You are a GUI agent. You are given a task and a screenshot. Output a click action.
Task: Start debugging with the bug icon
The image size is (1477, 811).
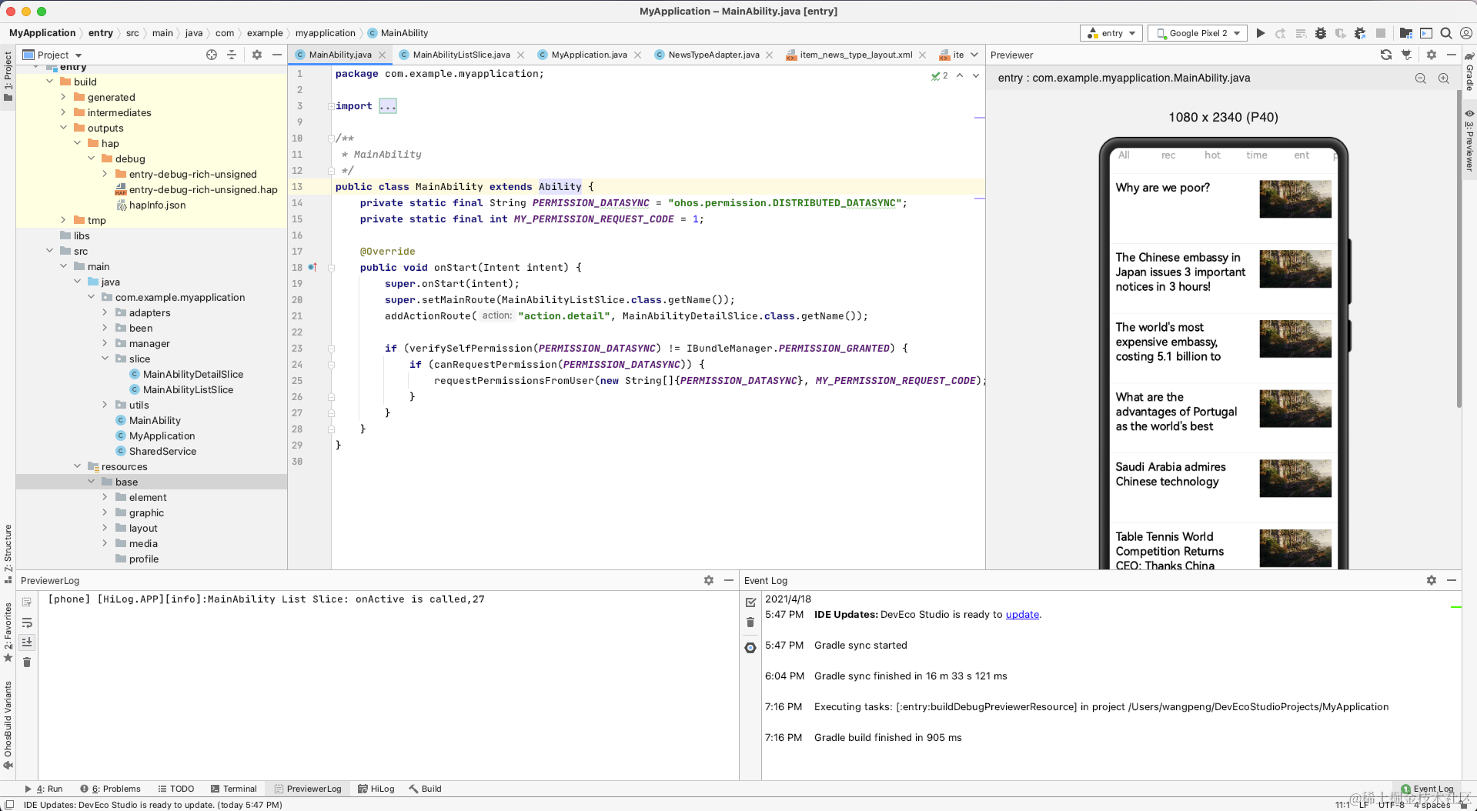point(1320,33)
